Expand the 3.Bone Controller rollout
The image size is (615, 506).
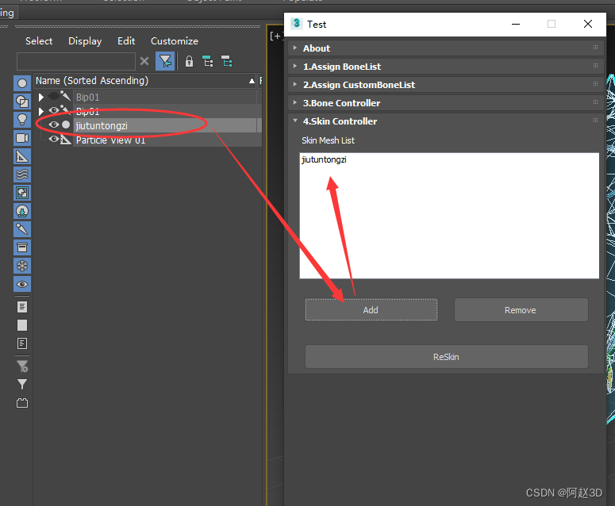click(x=295, y=102)
